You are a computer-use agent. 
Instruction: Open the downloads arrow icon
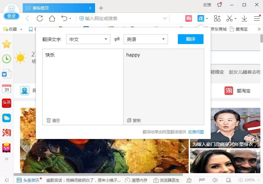pos(244,18)
